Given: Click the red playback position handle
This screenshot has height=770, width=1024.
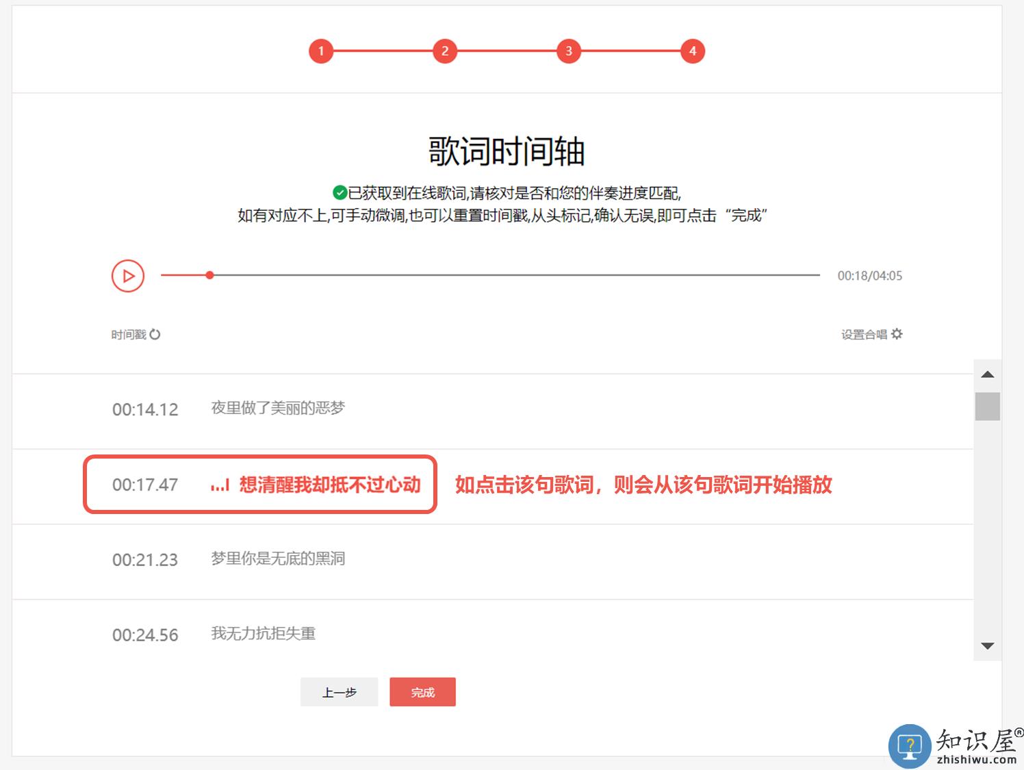Looking at the screenshot, I should (x=209, y=275).
